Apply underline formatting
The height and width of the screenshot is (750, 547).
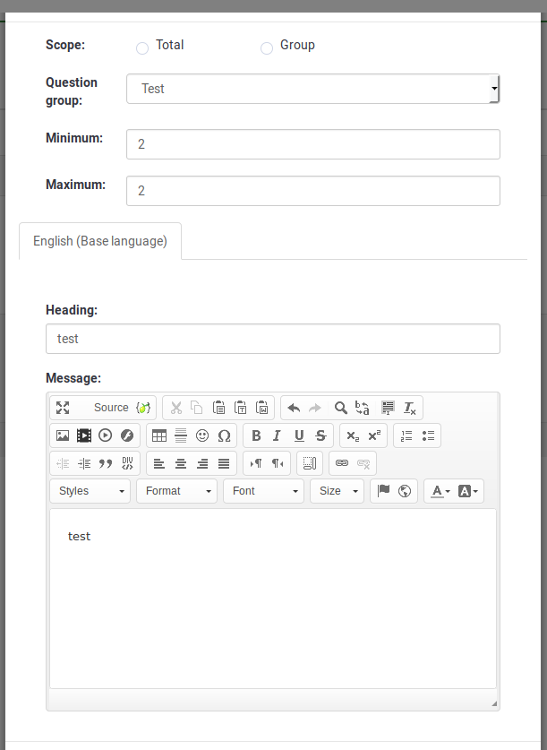tap(299, 435)
